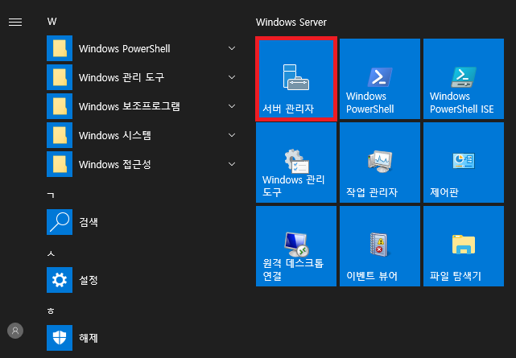This screenshot has height=358, width=516.
Task: Expand Windows 관리 도구 folder chevron
Action: click(x=232, y=77)
